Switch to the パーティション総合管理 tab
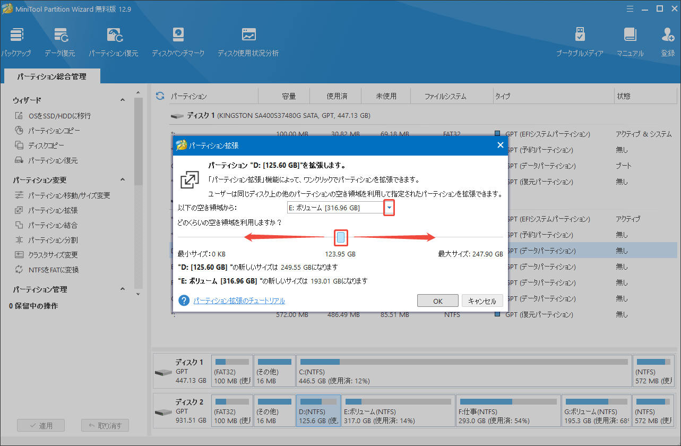This screenshot has height=446, width=681. point(51,76)
